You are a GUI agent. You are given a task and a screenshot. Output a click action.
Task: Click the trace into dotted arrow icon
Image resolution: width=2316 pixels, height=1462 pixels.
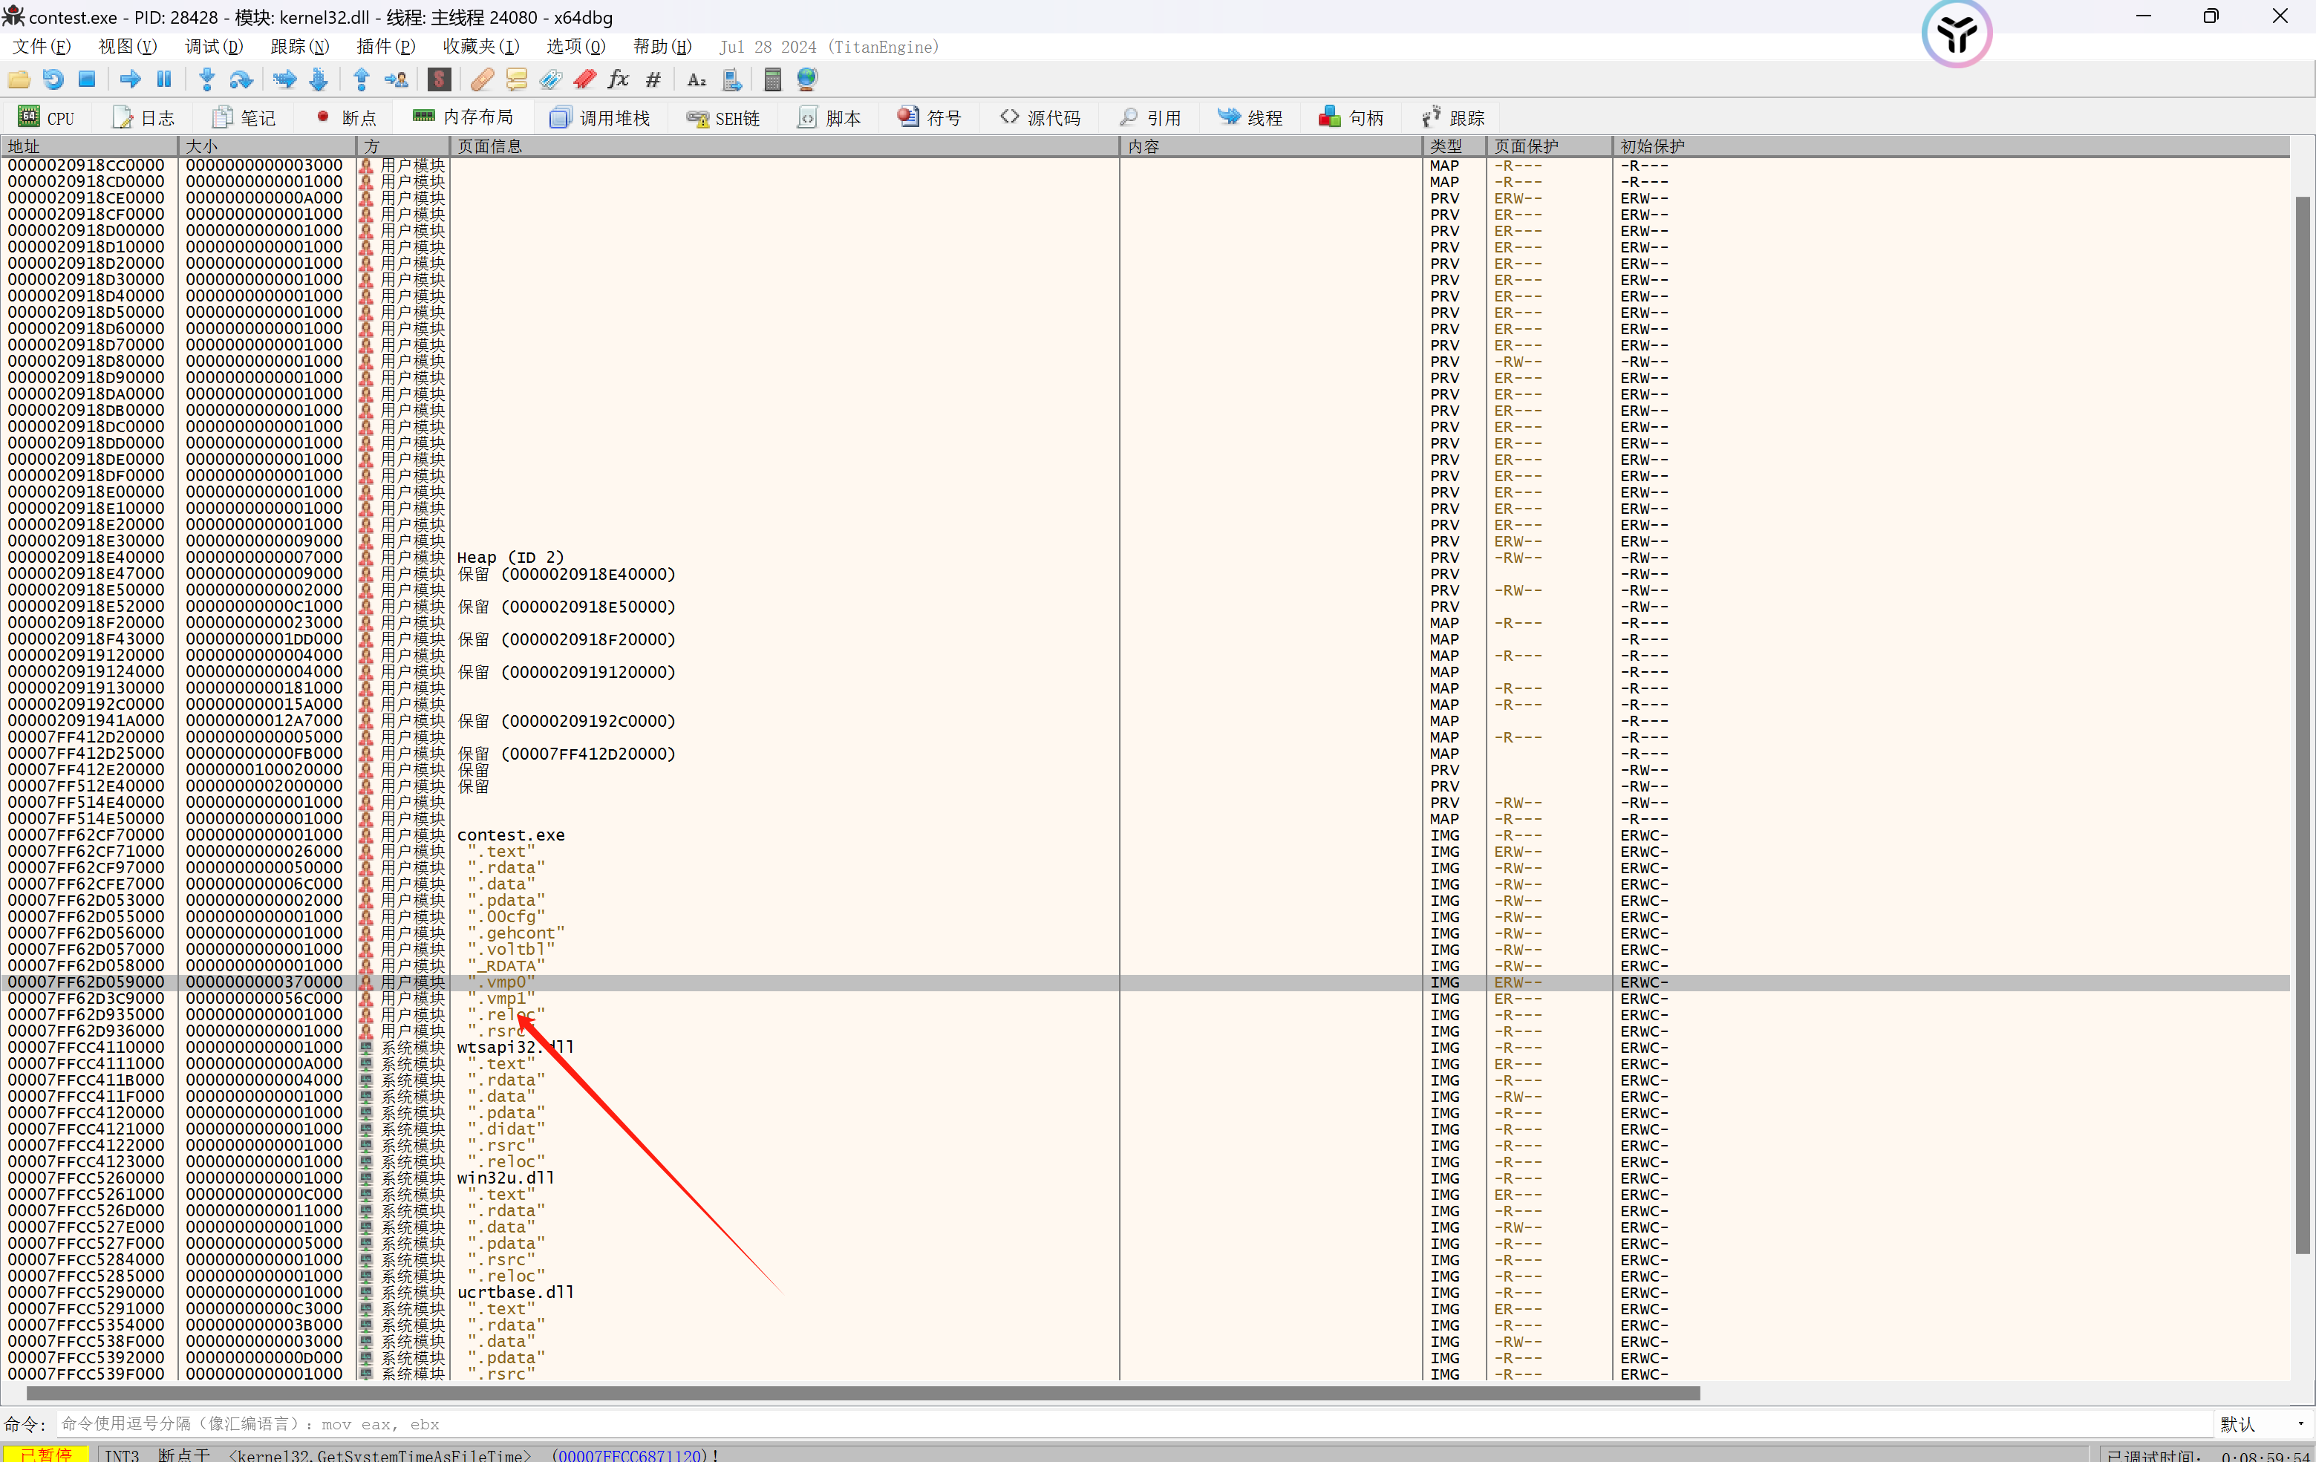pyautogui.click(x=284, y=80)
